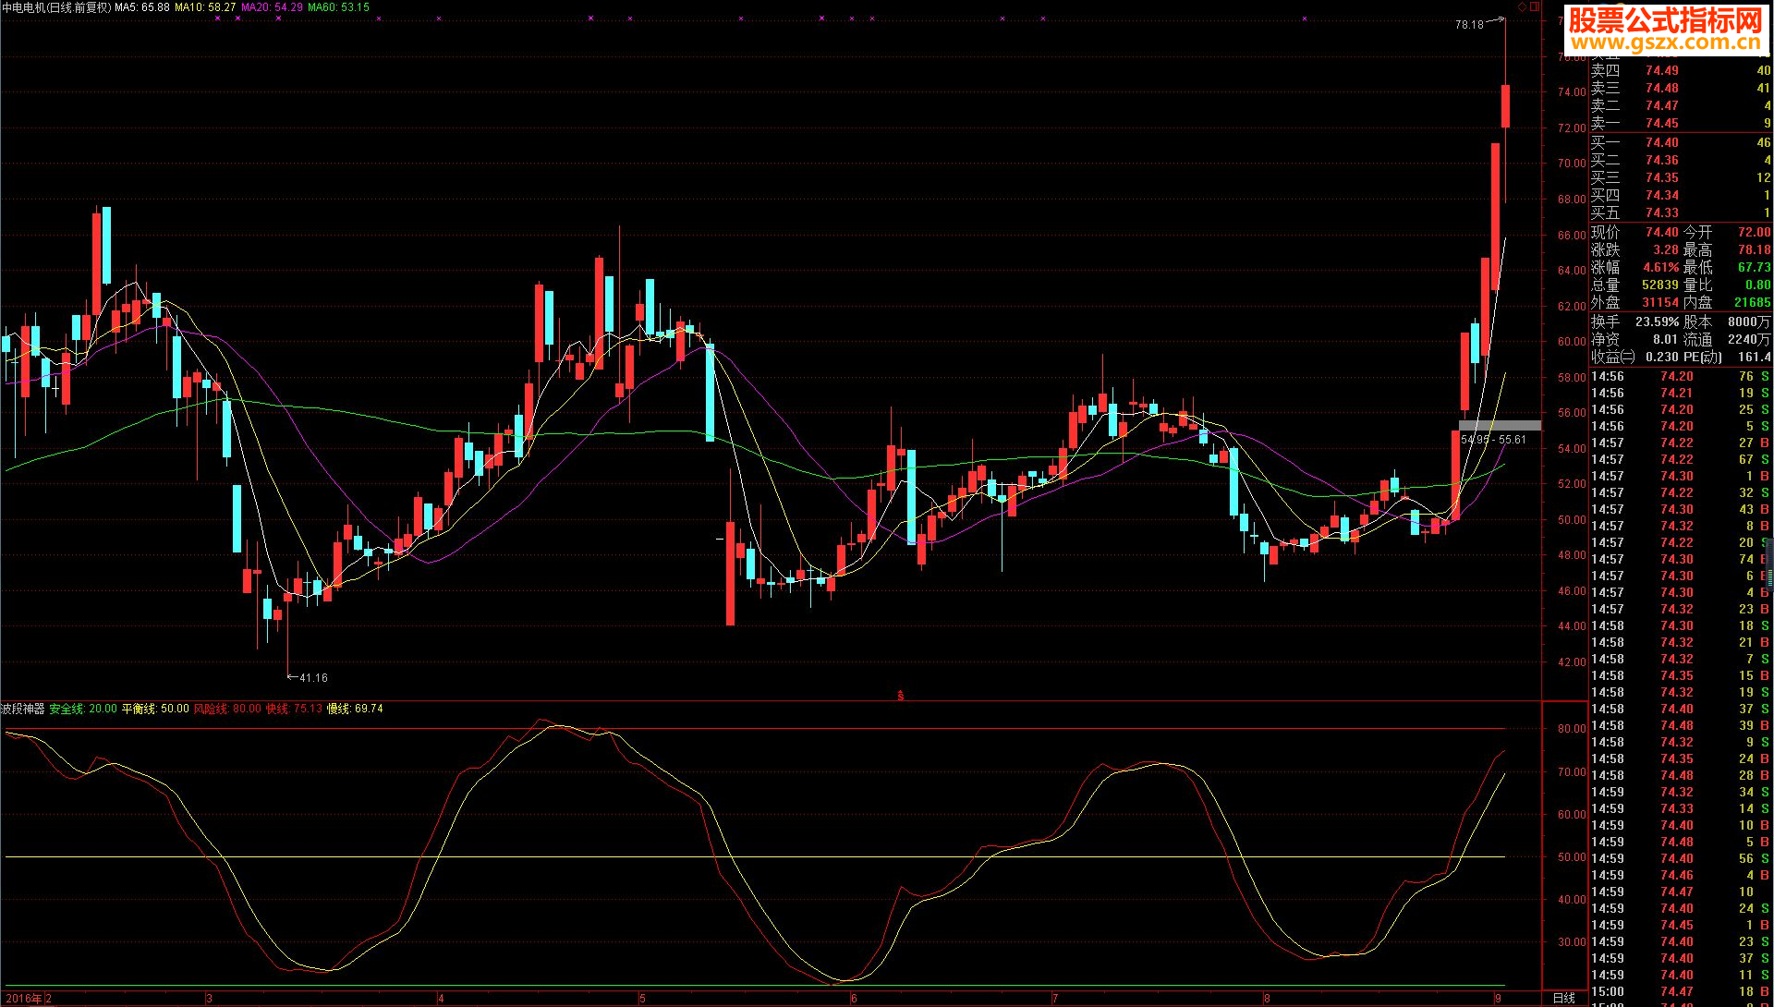Click the PE(动) value 161.4

click(1754, 357)
